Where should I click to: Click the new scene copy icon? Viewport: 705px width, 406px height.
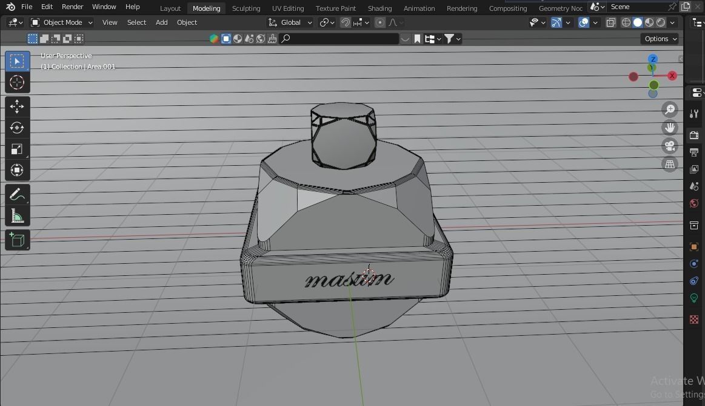[x=686, y=7]
